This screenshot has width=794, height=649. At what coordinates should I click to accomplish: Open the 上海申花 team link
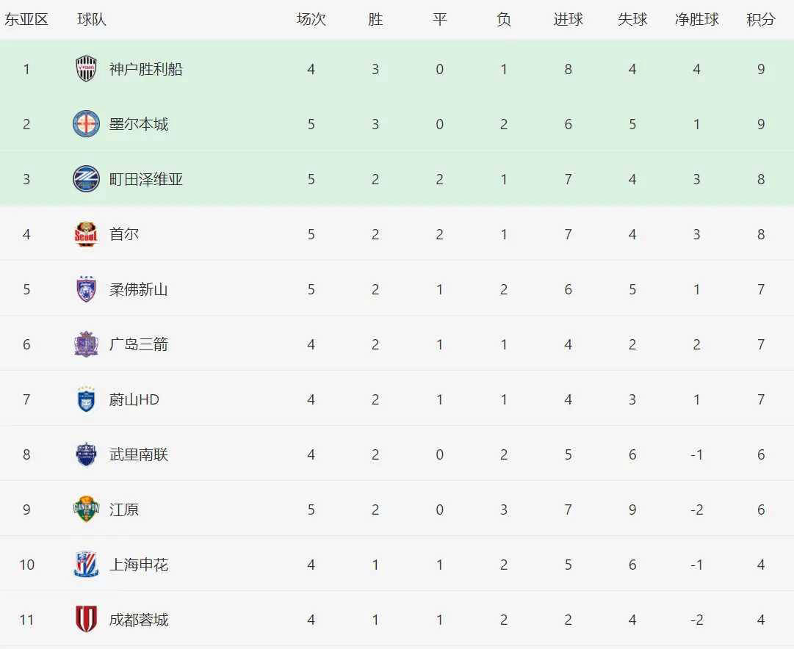(138, 565)
